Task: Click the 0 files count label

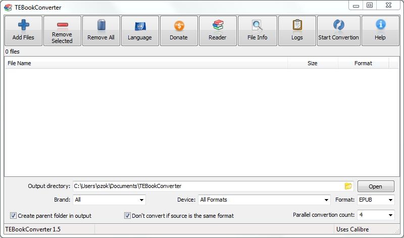Action: pos(12,52)
